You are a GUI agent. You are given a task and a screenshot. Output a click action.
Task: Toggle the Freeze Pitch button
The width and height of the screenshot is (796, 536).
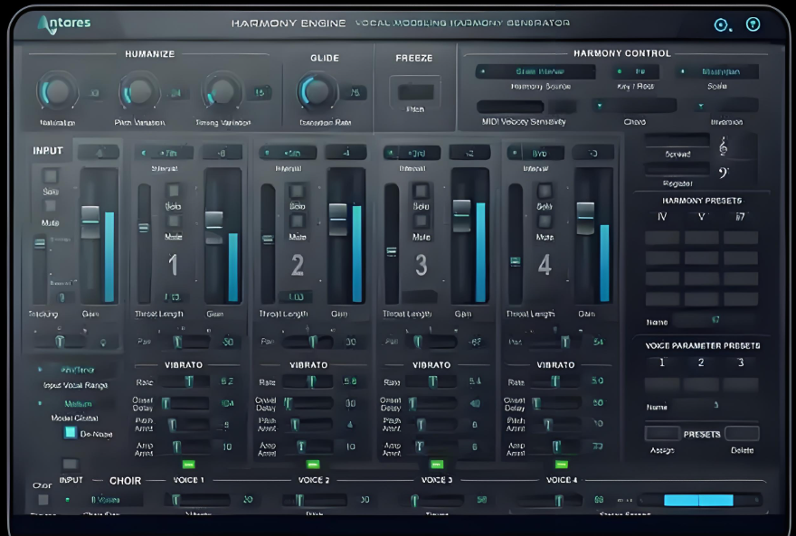tap(415, 92)
